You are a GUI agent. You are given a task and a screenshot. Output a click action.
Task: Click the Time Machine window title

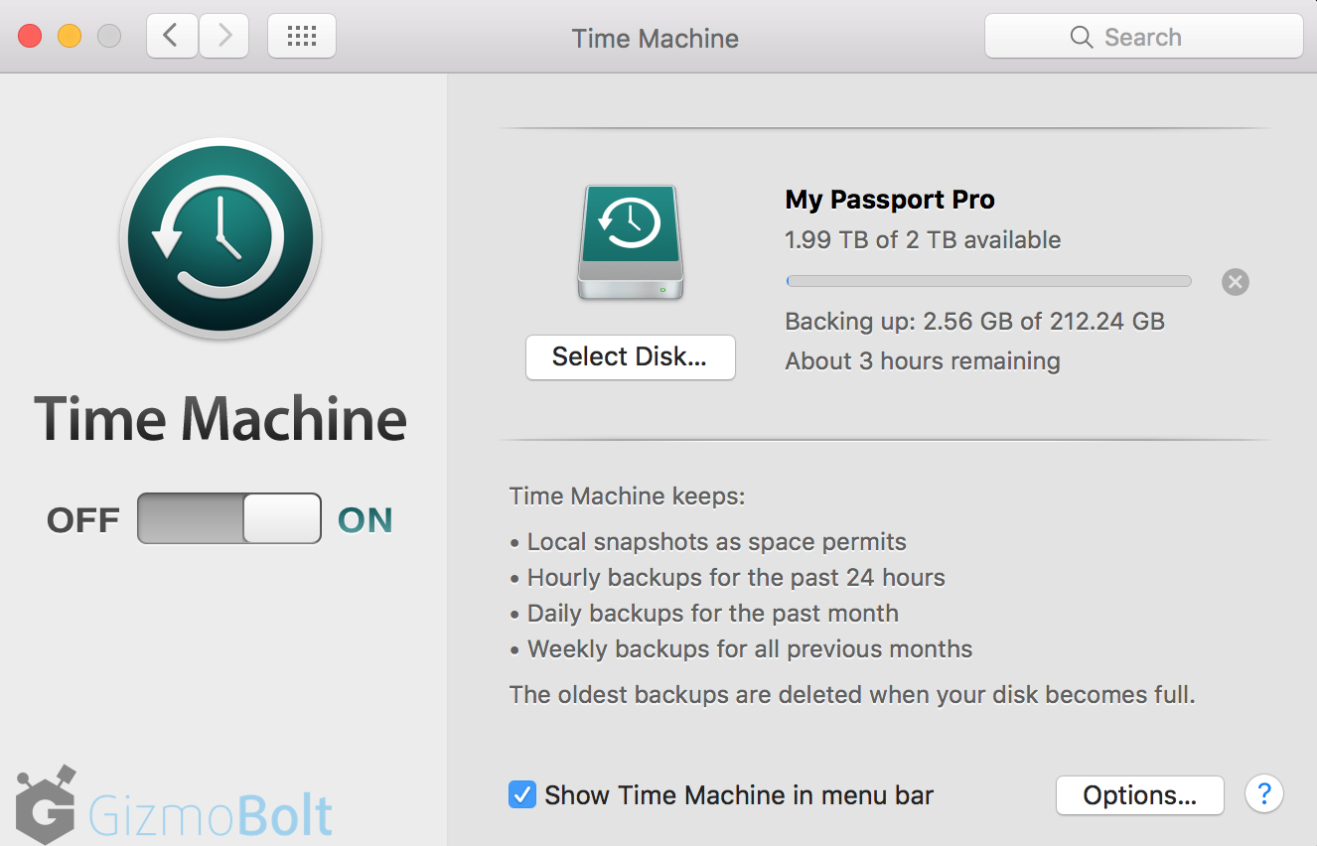(656, 39)
